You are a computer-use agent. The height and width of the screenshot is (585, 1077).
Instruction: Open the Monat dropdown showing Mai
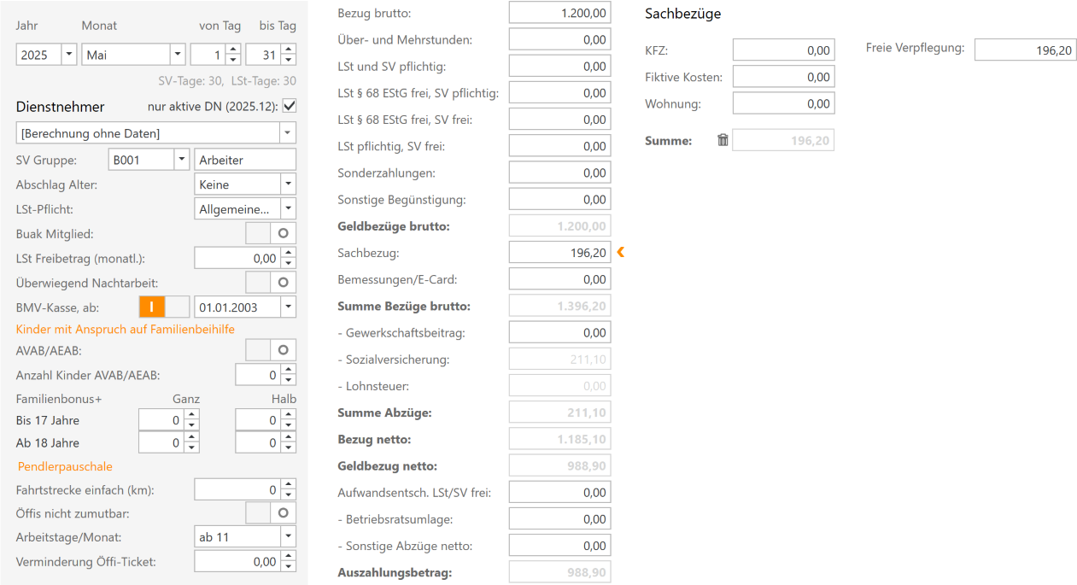tap(177, 55)
